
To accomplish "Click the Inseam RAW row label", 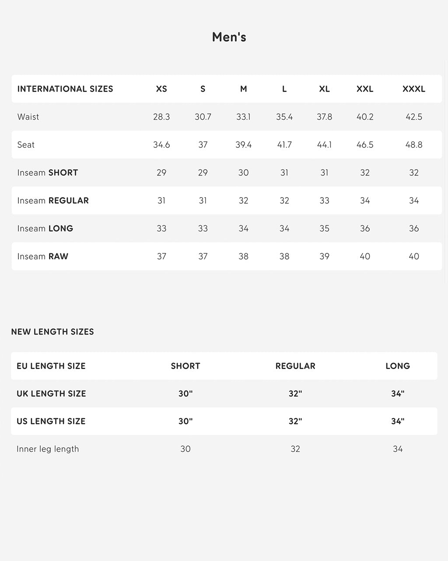I will 43,256.
